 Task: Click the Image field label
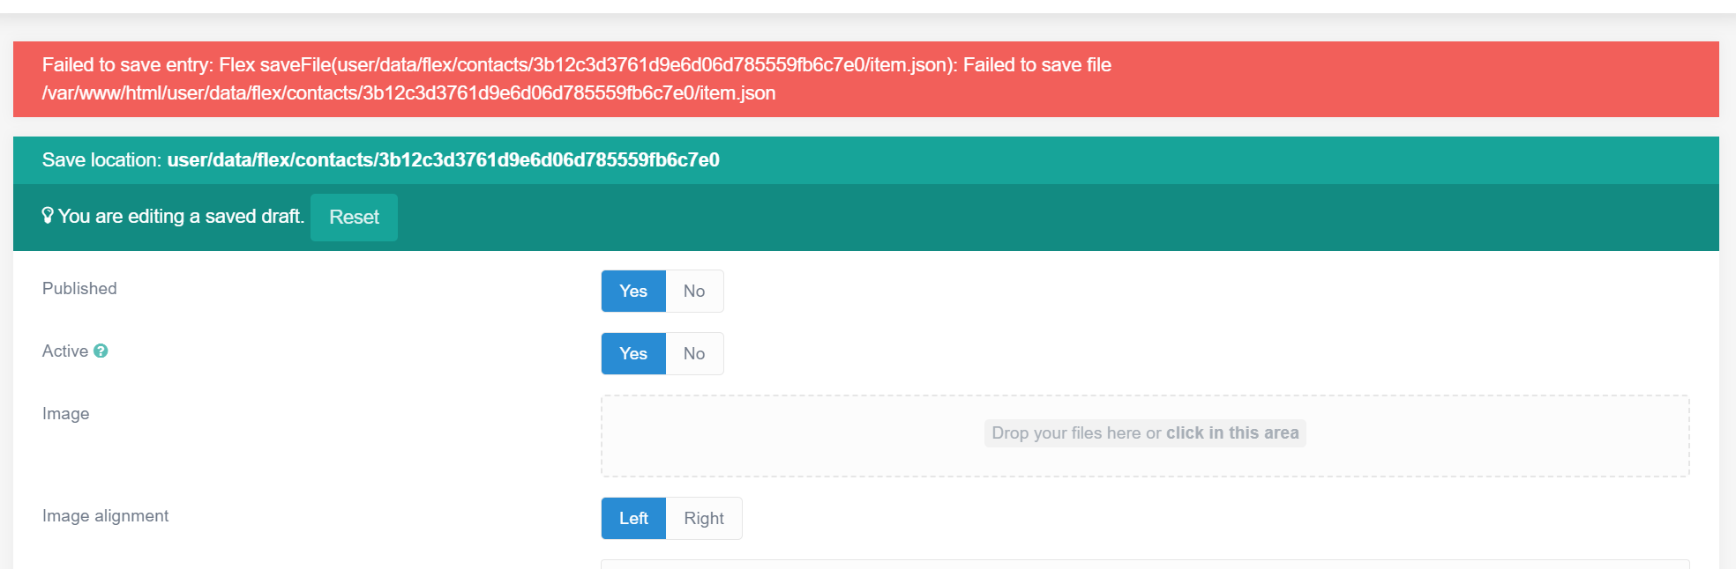pos(65,413)
